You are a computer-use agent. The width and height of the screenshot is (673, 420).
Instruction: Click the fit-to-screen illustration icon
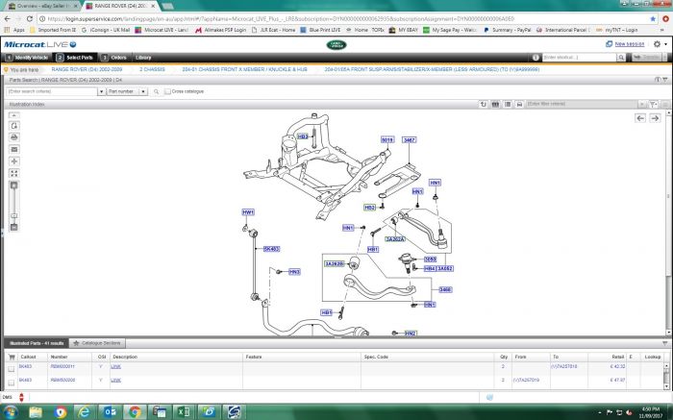pos(14,173)
